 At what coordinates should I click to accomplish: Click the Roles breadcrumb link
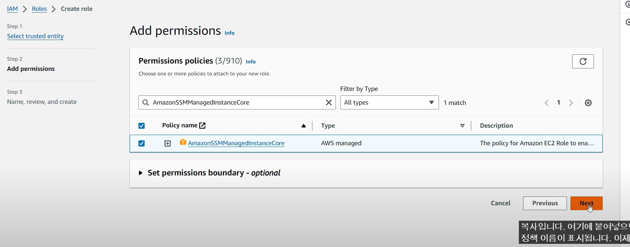click(x=39, y=9)
